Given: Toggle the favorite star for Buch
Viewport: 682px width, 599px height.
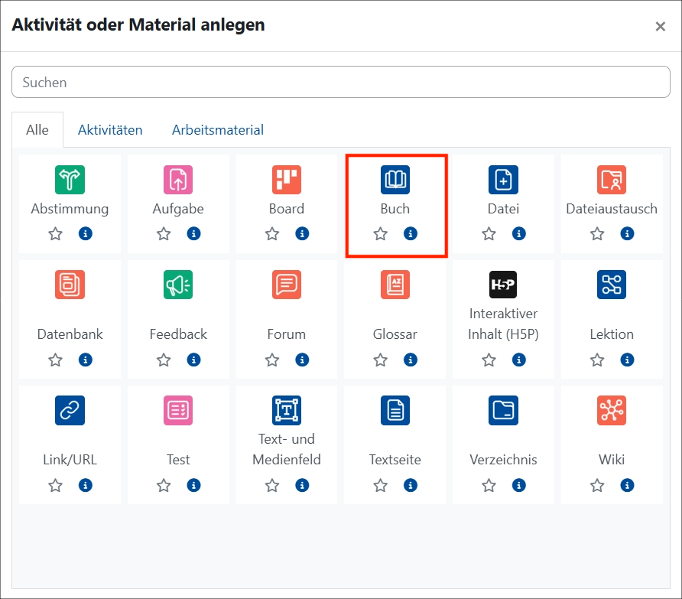Looking at the screenshot, I should tap(380, 233).
